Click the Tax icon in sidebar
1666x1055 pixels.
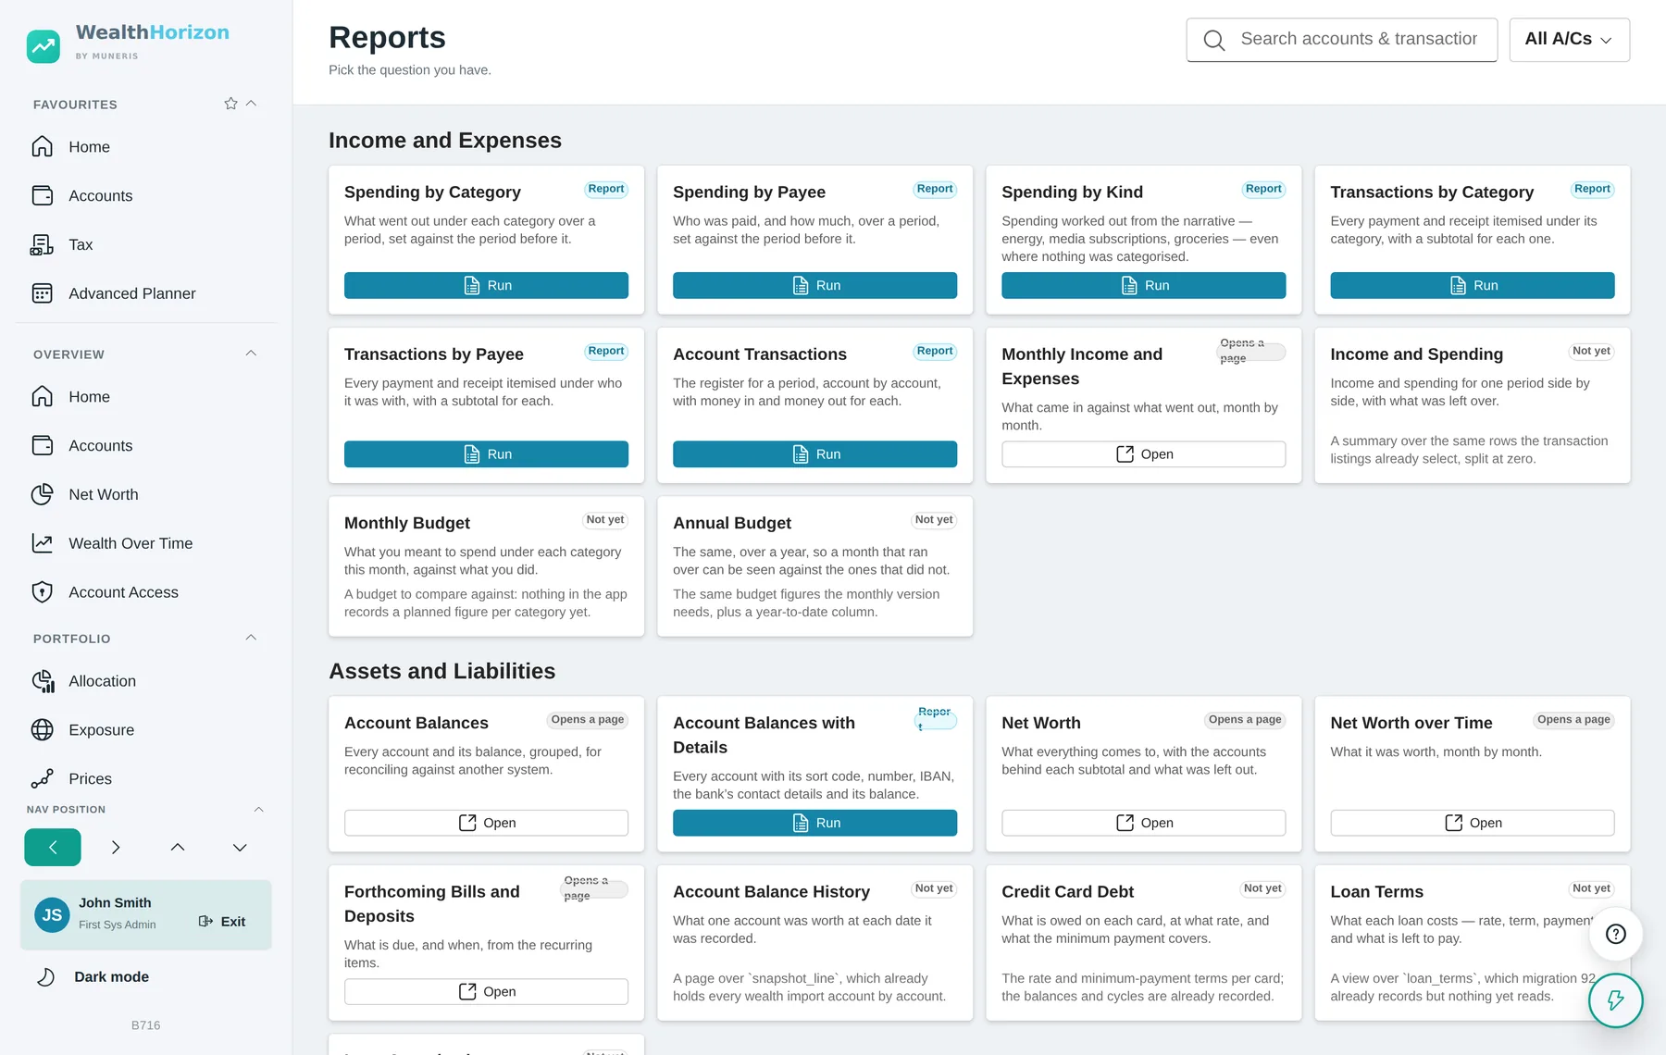tap(43, 245)
